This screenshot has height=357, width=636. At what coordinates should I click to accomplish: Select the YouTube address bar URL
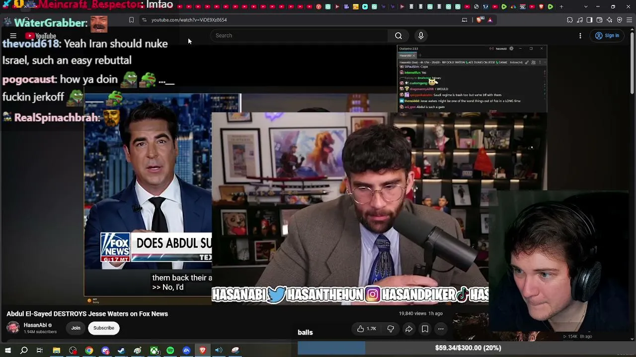click(x=189, y=20)
